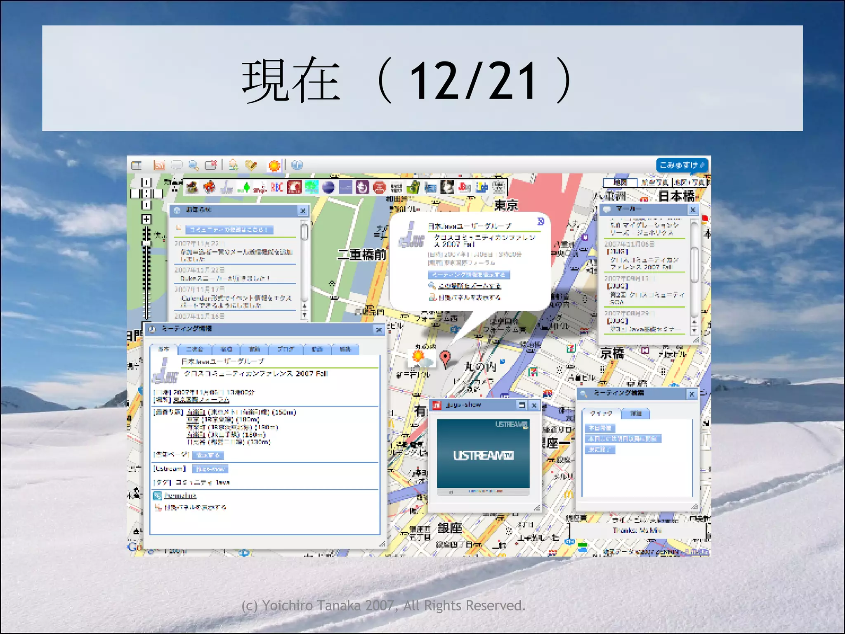The image size is (845, 634).
Task: Select the 詳細 tab in meeting search
Action: [636, 414]
